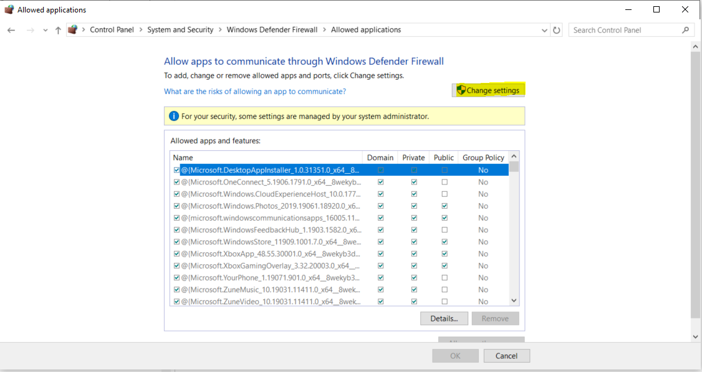Click the app list scroll up arrow
This screenshot has width=702, height=372.
pyautogui.click(x=514, y=156)
